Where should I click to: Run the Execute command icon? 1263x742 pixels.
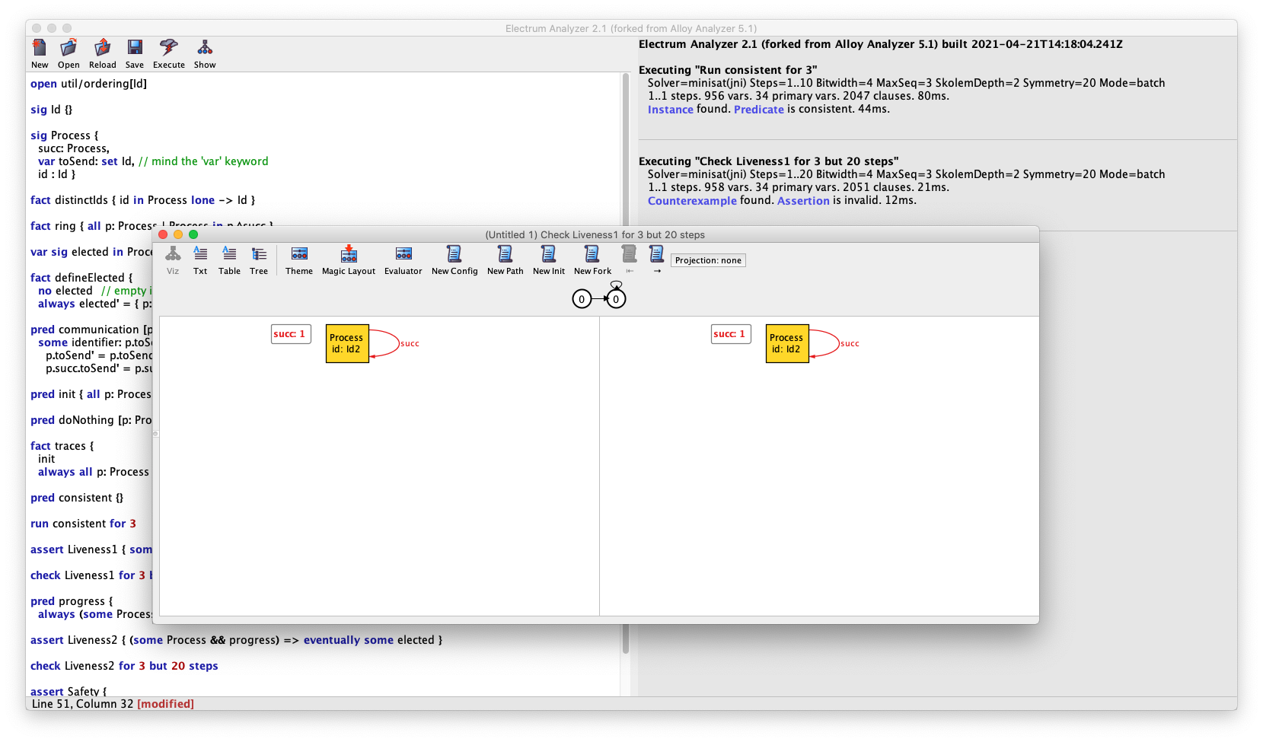pyautogui.click(x=169, y=54)
